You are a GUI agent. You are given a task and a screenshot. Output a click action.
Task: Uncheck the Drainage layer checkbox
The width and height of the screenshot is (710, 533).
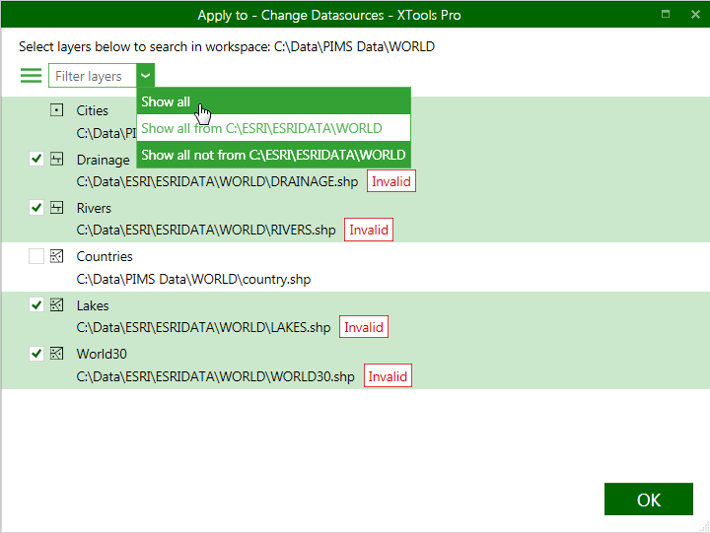pos(36,159)
